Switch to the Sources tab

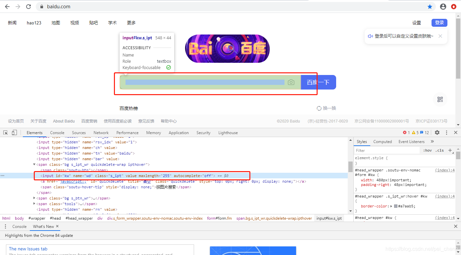point(79,132)
